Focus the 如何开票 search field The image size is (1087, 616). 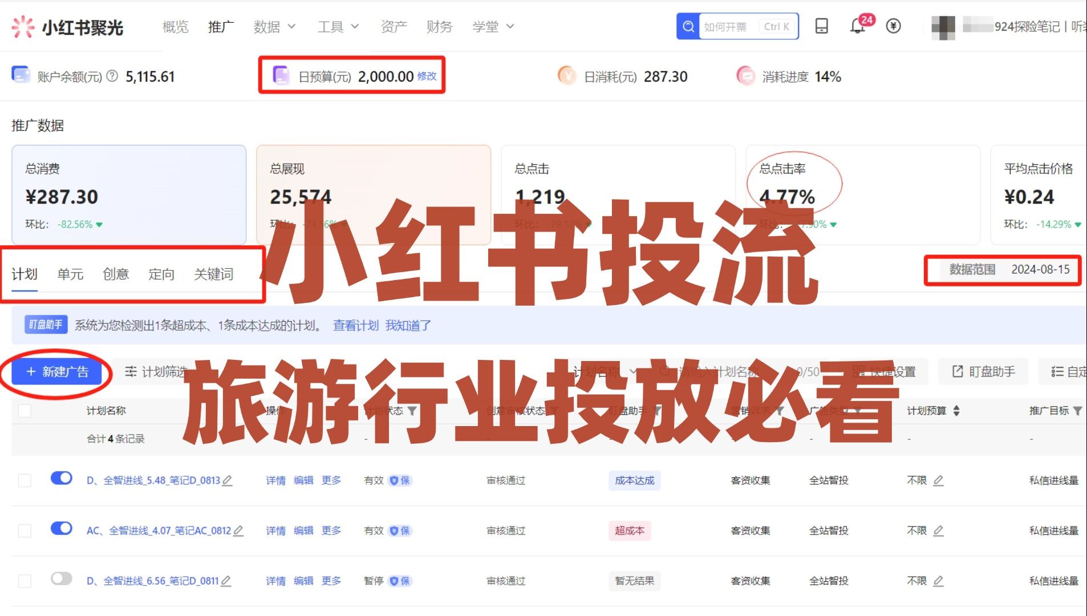click(x=748, y=26)
